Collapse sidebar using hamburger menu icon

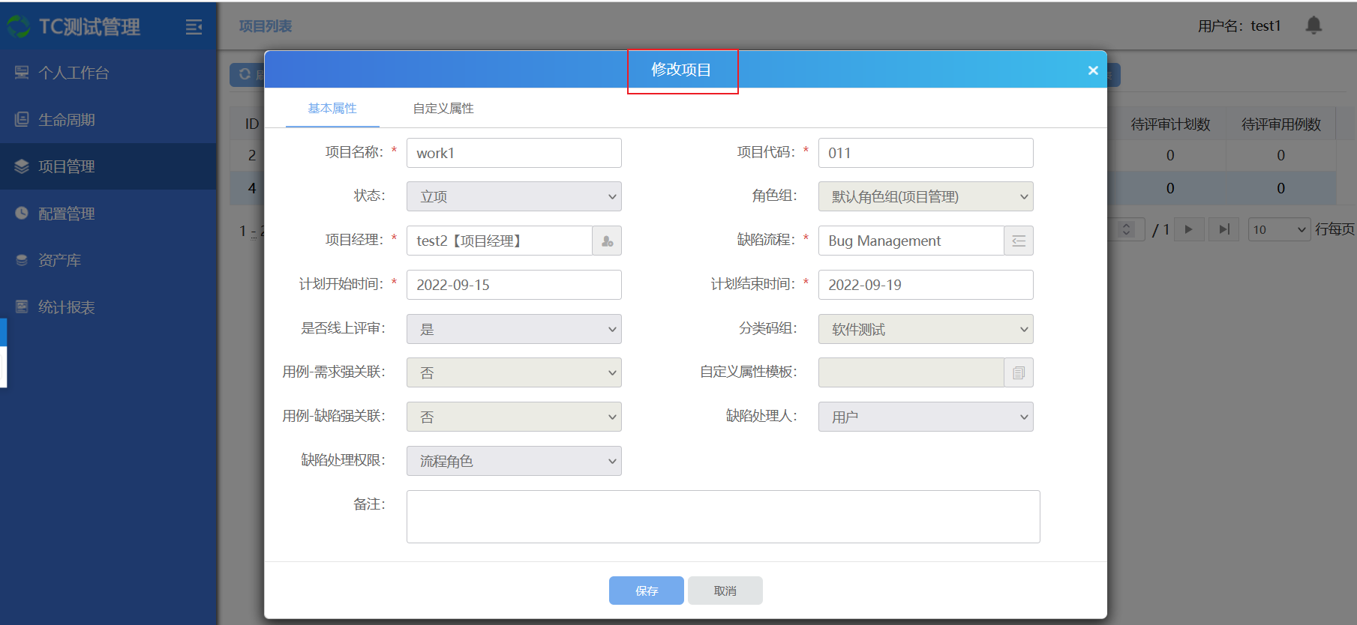[x=194, y=27]
